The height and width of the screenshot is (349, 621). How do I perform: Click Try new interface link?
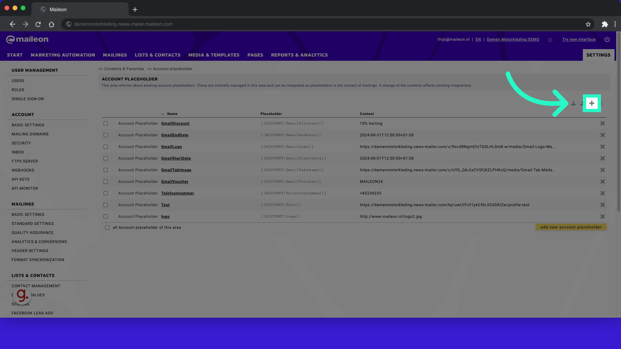click(579, 39)
